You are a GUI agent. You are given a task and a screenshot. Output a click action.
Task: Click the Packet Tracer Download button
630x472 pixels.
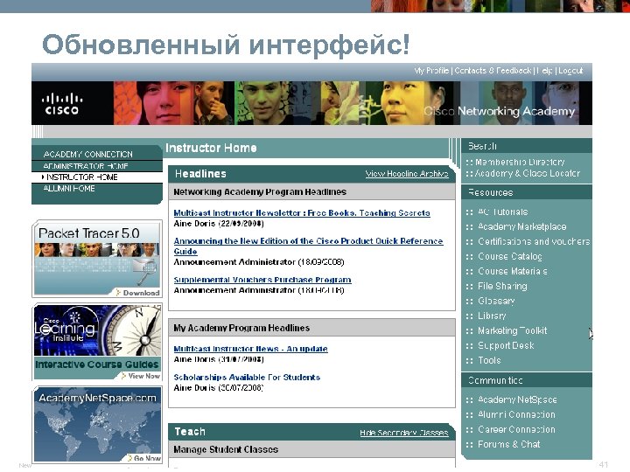click(x=138, y=293)
